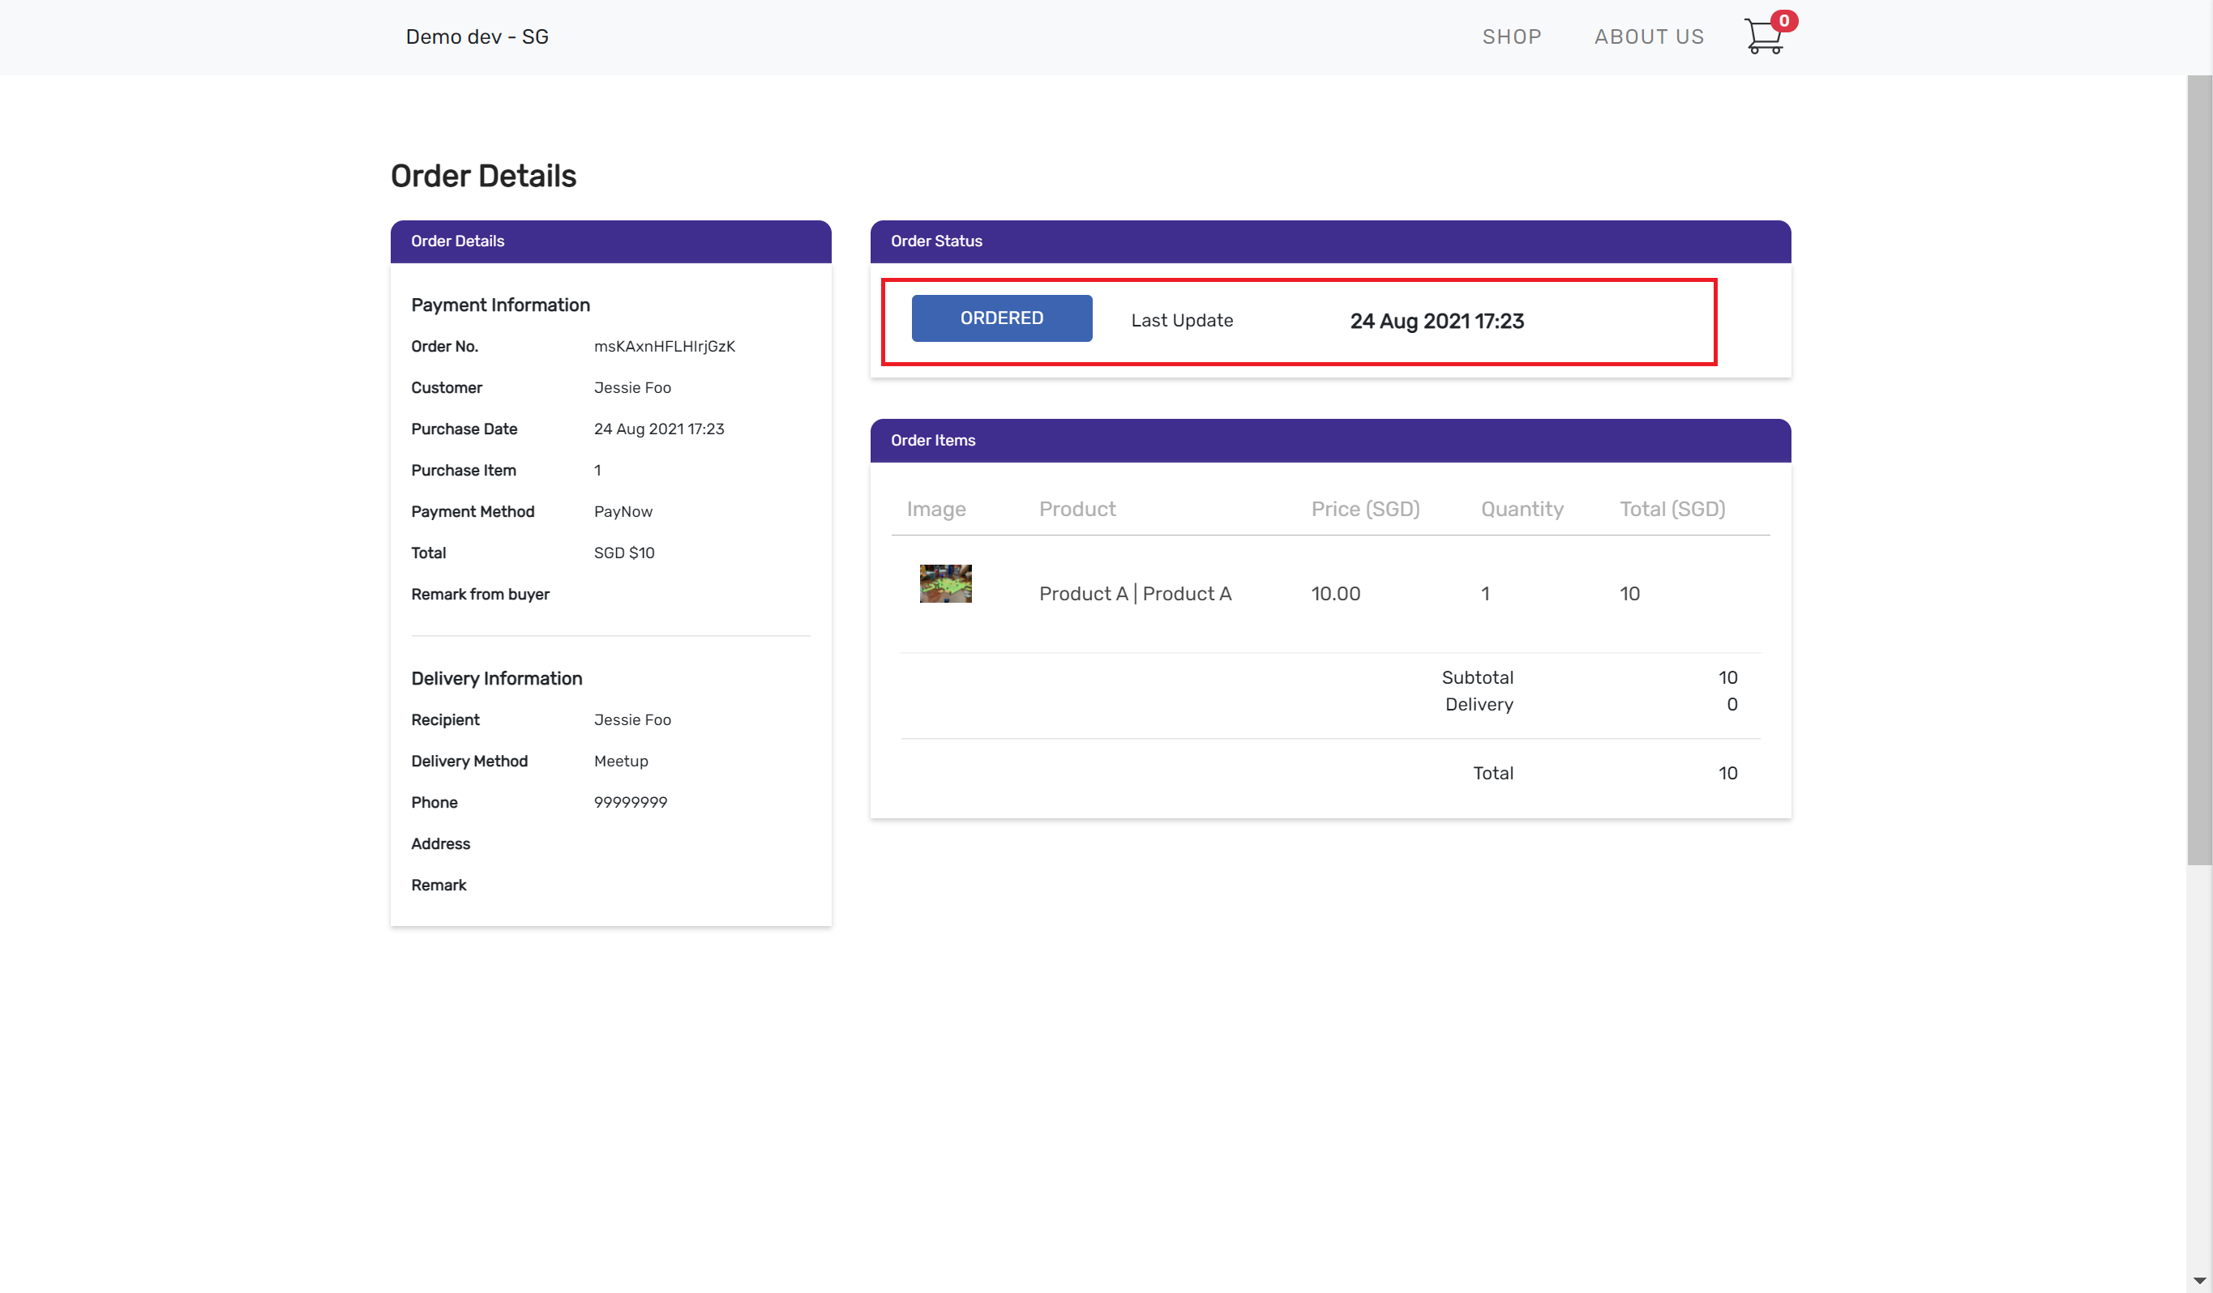Click the ORDERED status button

pyautogui.click(x=1001, y=318)
